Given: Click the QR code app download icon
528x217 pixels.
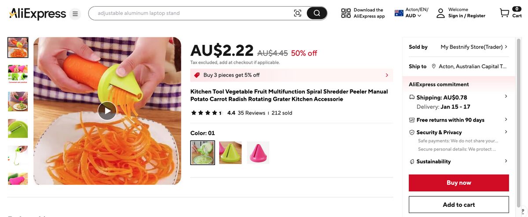Looking at the screenshot, I should [346, 13].
